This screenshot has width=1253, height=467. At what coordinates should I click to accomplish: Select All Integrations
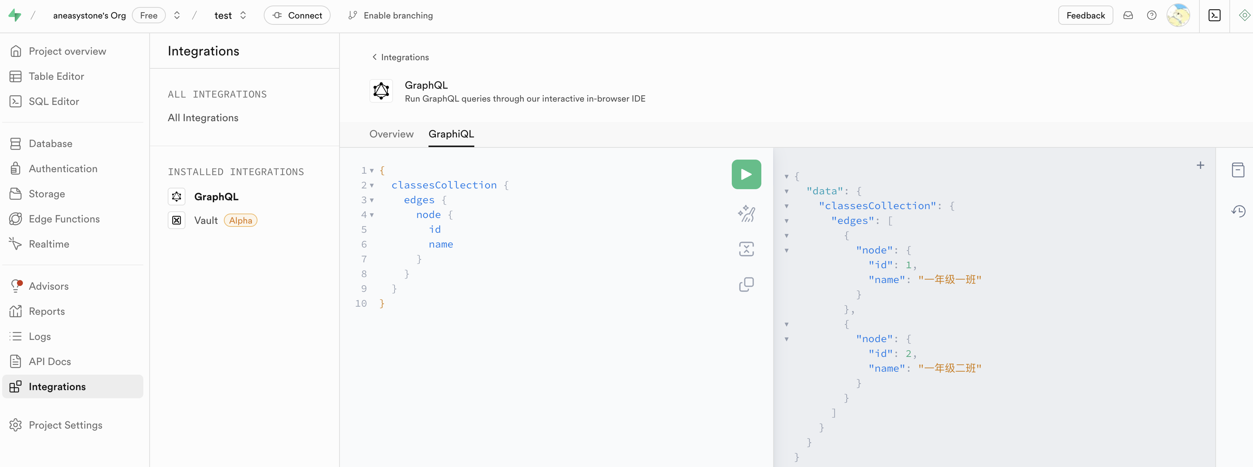tap(203, 118)
